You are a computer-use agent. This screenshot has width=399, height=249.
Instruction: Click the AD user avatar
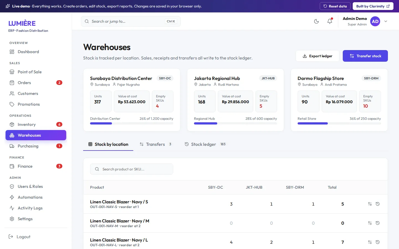click(x=375, y=21)
